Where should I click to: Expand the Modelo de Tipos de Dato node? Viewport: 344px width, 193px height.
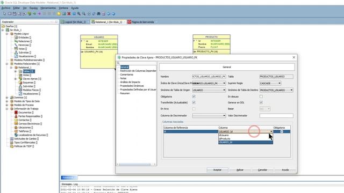click(x=7, y=101)
